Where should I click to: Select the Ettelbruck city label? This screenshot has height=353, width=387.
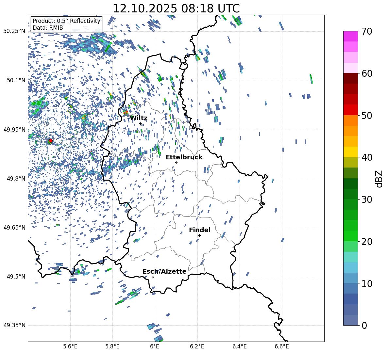184,157
